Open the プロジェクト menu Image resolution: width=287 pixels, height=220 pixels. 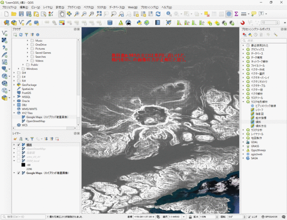(x=9, y=7)
